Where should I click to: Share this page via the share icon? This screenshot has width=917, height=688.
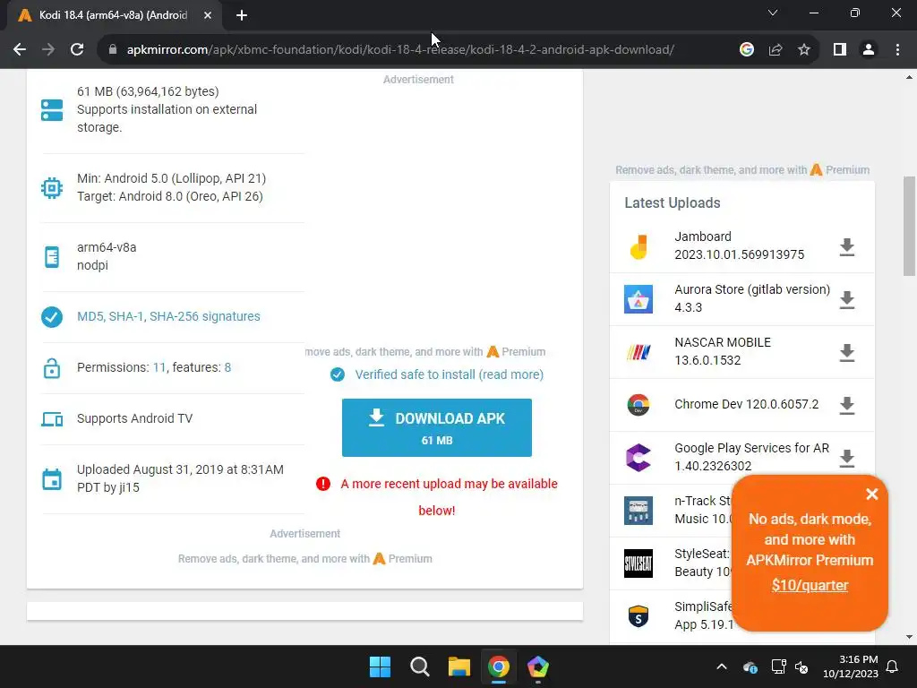(x=776, y=50)
